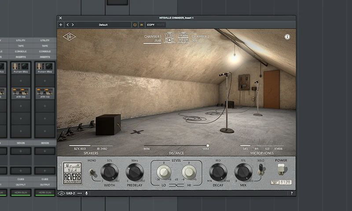
Task: Open the three-dots menu beside UAD-2
Action: (80, 193)
